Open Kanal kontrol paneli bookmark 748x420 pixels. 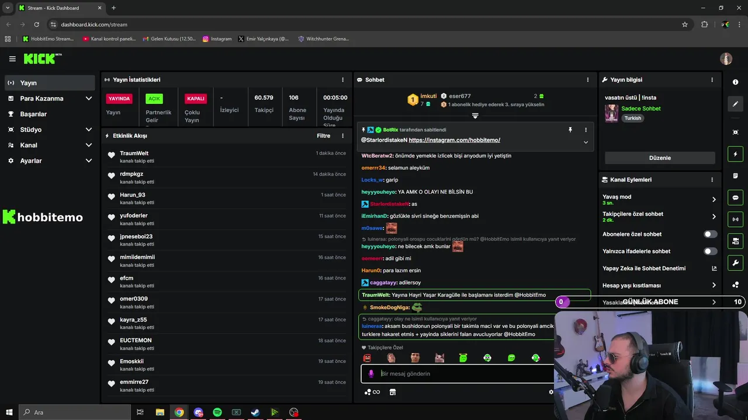click(109, 39)
